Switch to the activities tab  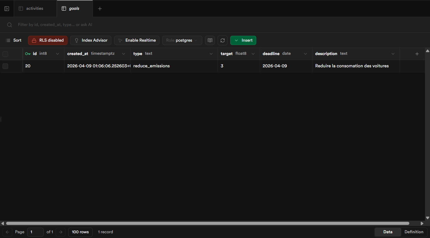(x=35, y=9)
